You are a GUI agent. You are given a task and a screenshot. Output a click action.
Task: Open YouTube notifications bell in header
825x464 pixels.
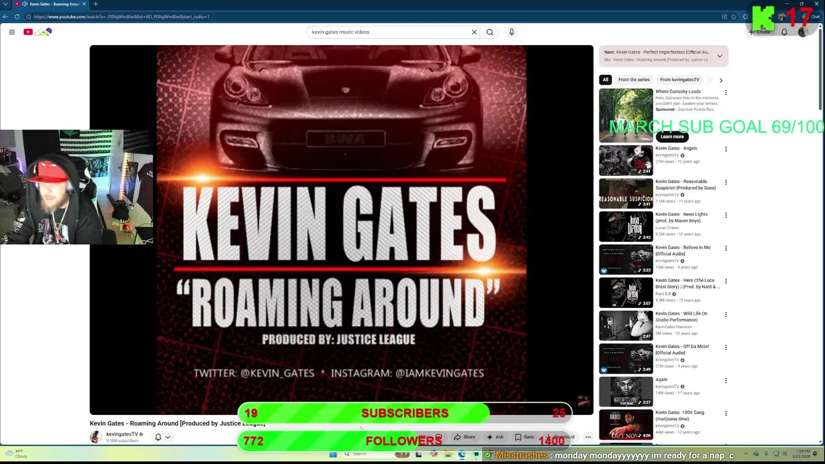click(x=784, y=32)
